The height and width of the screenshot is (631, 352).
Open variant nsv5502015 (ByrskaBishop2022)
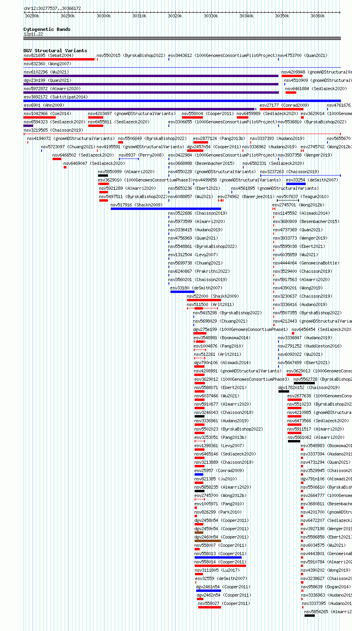pos(131,56)
